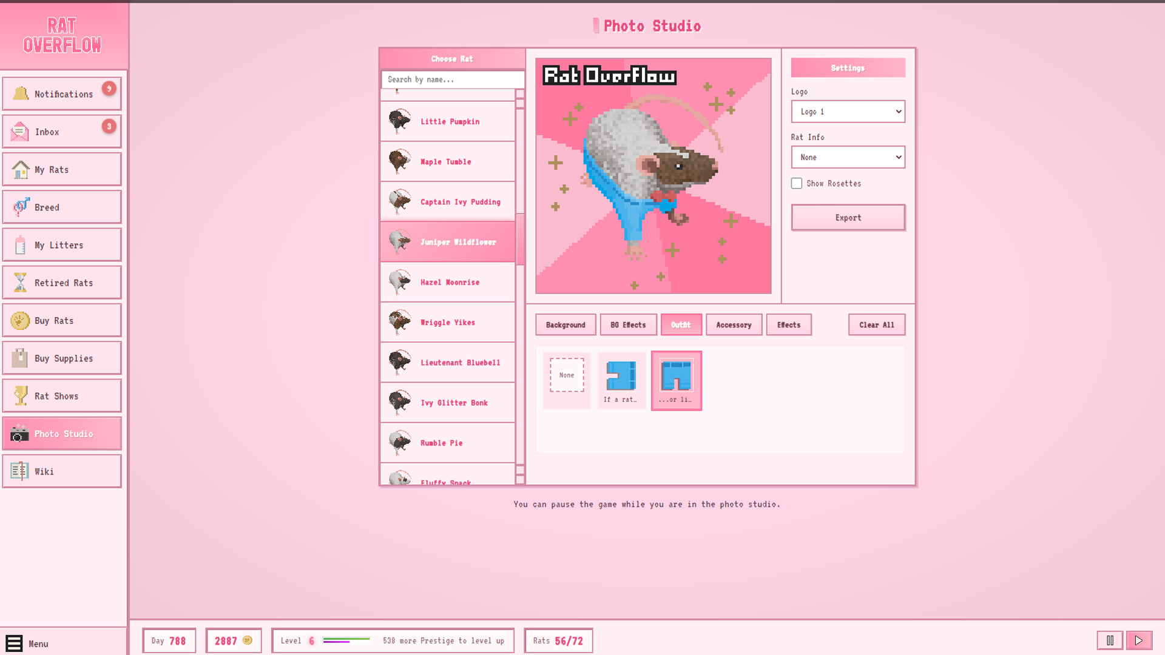Open the Logo dropdown
Screen dimensions: 1165x655
[848, 112]
